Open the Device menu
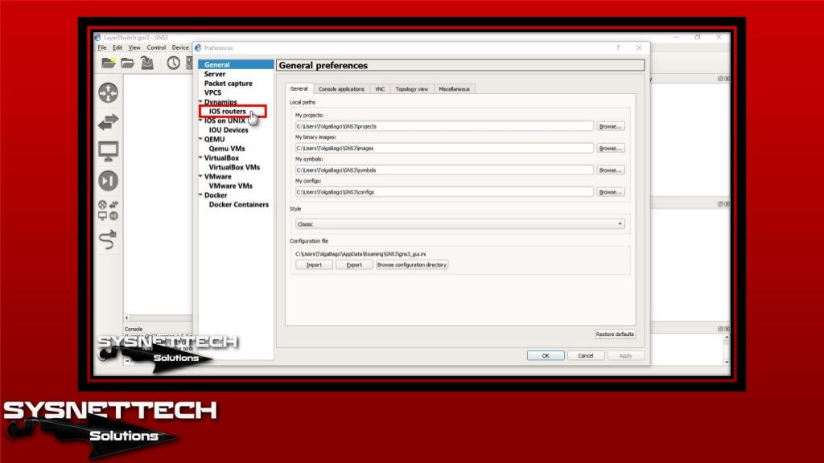824x463 pixels. pyautogui.click(x=179, y=47)
